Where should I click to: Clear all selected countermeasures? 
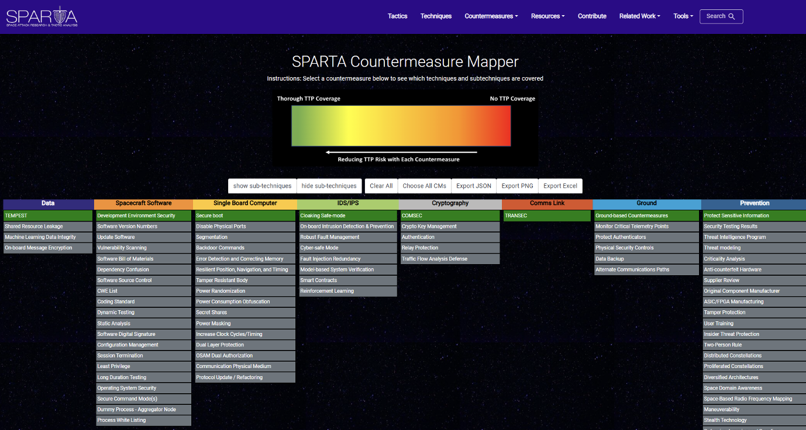[x=381, y=186]
